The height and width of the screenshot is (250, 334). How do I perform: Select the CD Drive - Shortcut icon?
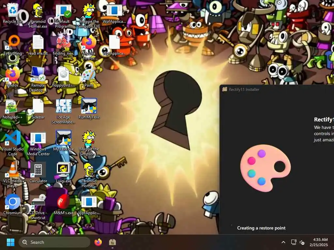tap(38, 207)
